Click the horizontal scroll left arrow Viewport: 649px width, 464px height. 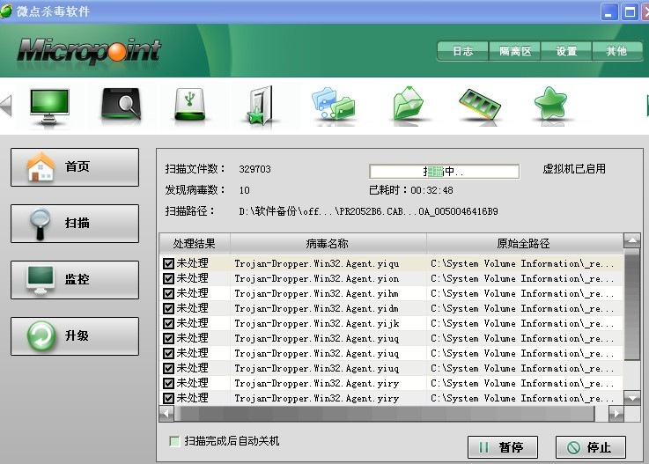(x=166, y=414)
